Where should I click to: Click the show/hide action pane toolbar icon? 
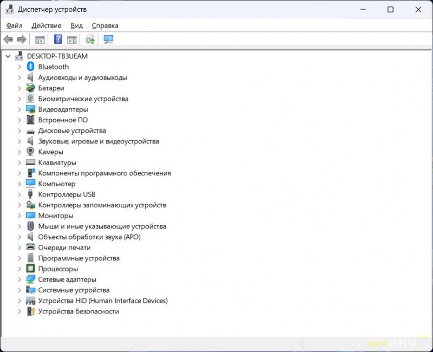coord(72,40)
